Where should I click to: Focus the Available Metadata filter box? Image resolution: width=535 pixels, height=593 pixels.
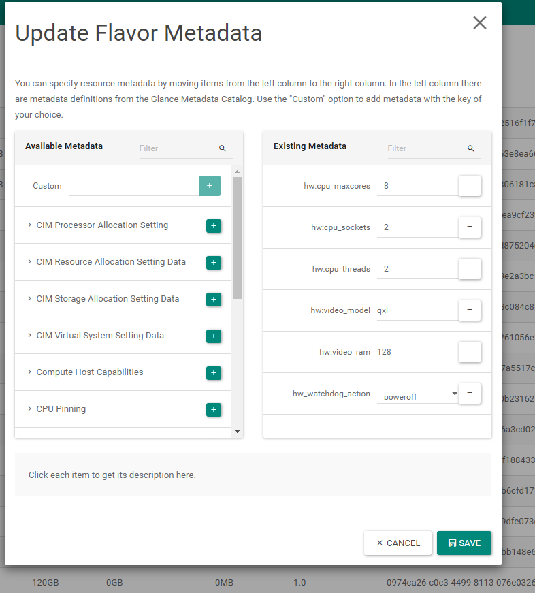tap(177, 148)
